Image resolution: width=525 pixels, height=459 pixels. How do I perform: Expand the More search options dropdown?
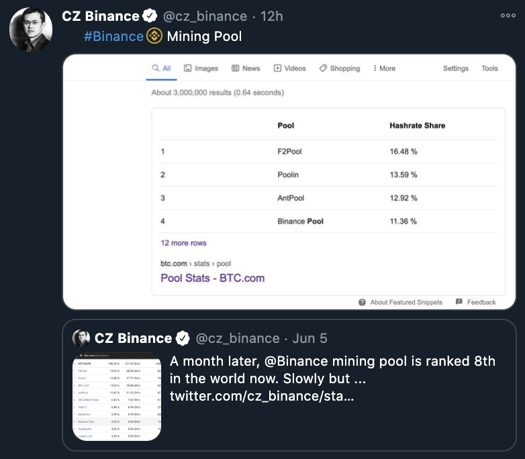[x=385, y=68]
